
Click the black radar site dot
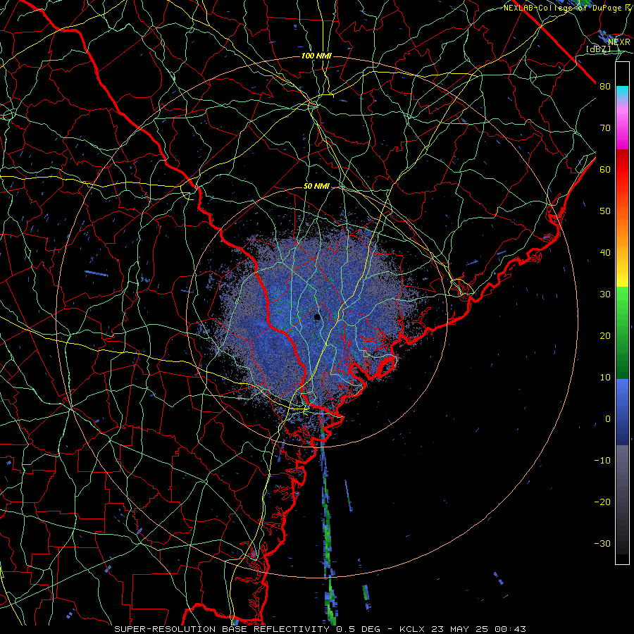(x=318, y=317)
